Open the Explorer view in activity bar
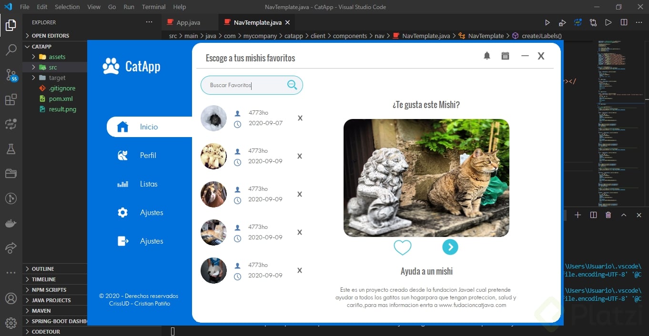 (x=11, y=25)
